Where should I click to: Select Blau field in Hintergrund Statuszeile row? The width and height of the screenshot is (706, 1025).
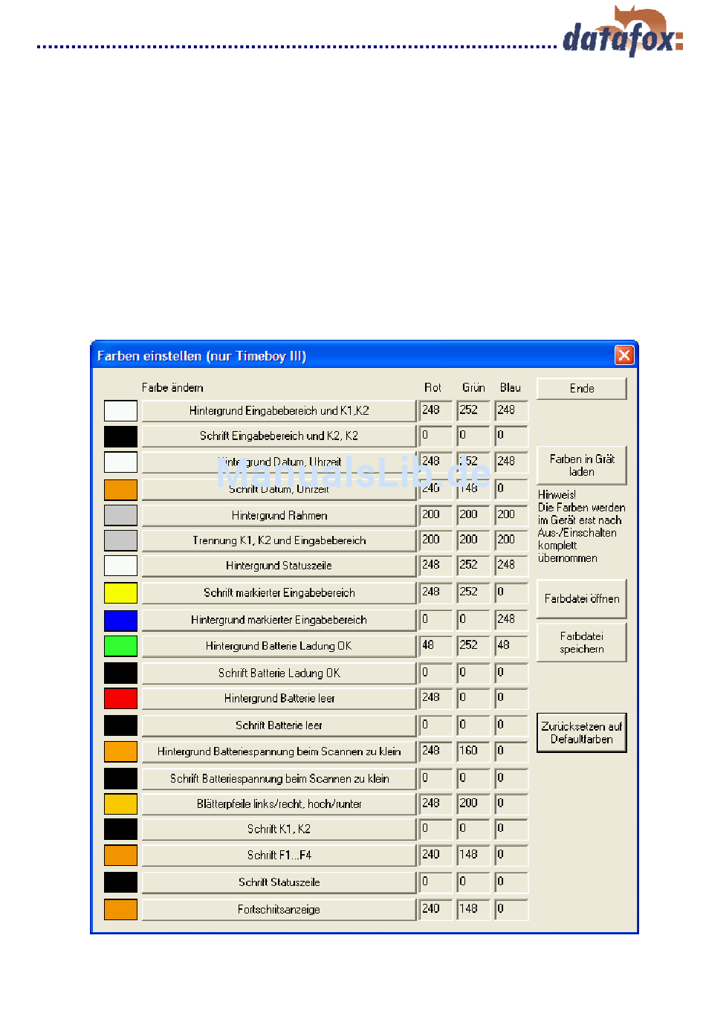pos(511,566)
